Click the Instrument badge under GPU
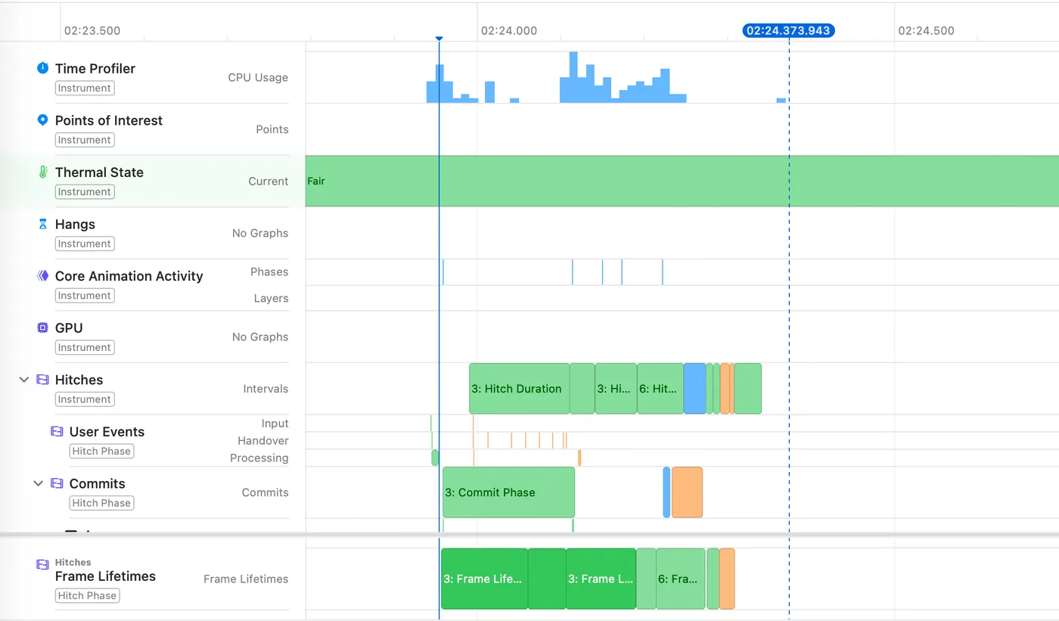The width and height of the screenshot is (1059, 621). click(85, 347)
